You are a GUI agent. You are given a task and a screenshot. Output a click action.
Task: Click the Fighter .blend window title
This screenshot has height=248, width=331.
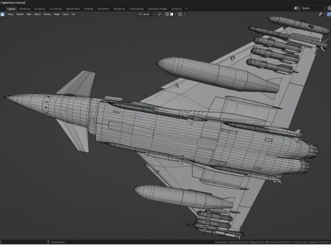12,3
